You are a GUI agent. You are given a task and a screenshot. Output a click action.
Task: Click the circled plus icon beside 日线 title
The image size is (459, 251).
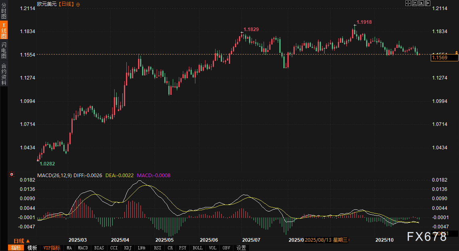pos(78,4)
